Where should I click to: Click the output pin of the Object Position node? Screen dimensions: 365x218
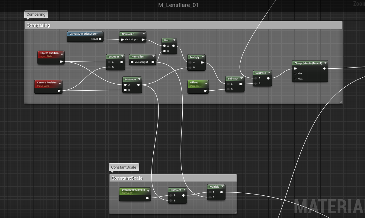pyautogui.click(x=61, y=61)
